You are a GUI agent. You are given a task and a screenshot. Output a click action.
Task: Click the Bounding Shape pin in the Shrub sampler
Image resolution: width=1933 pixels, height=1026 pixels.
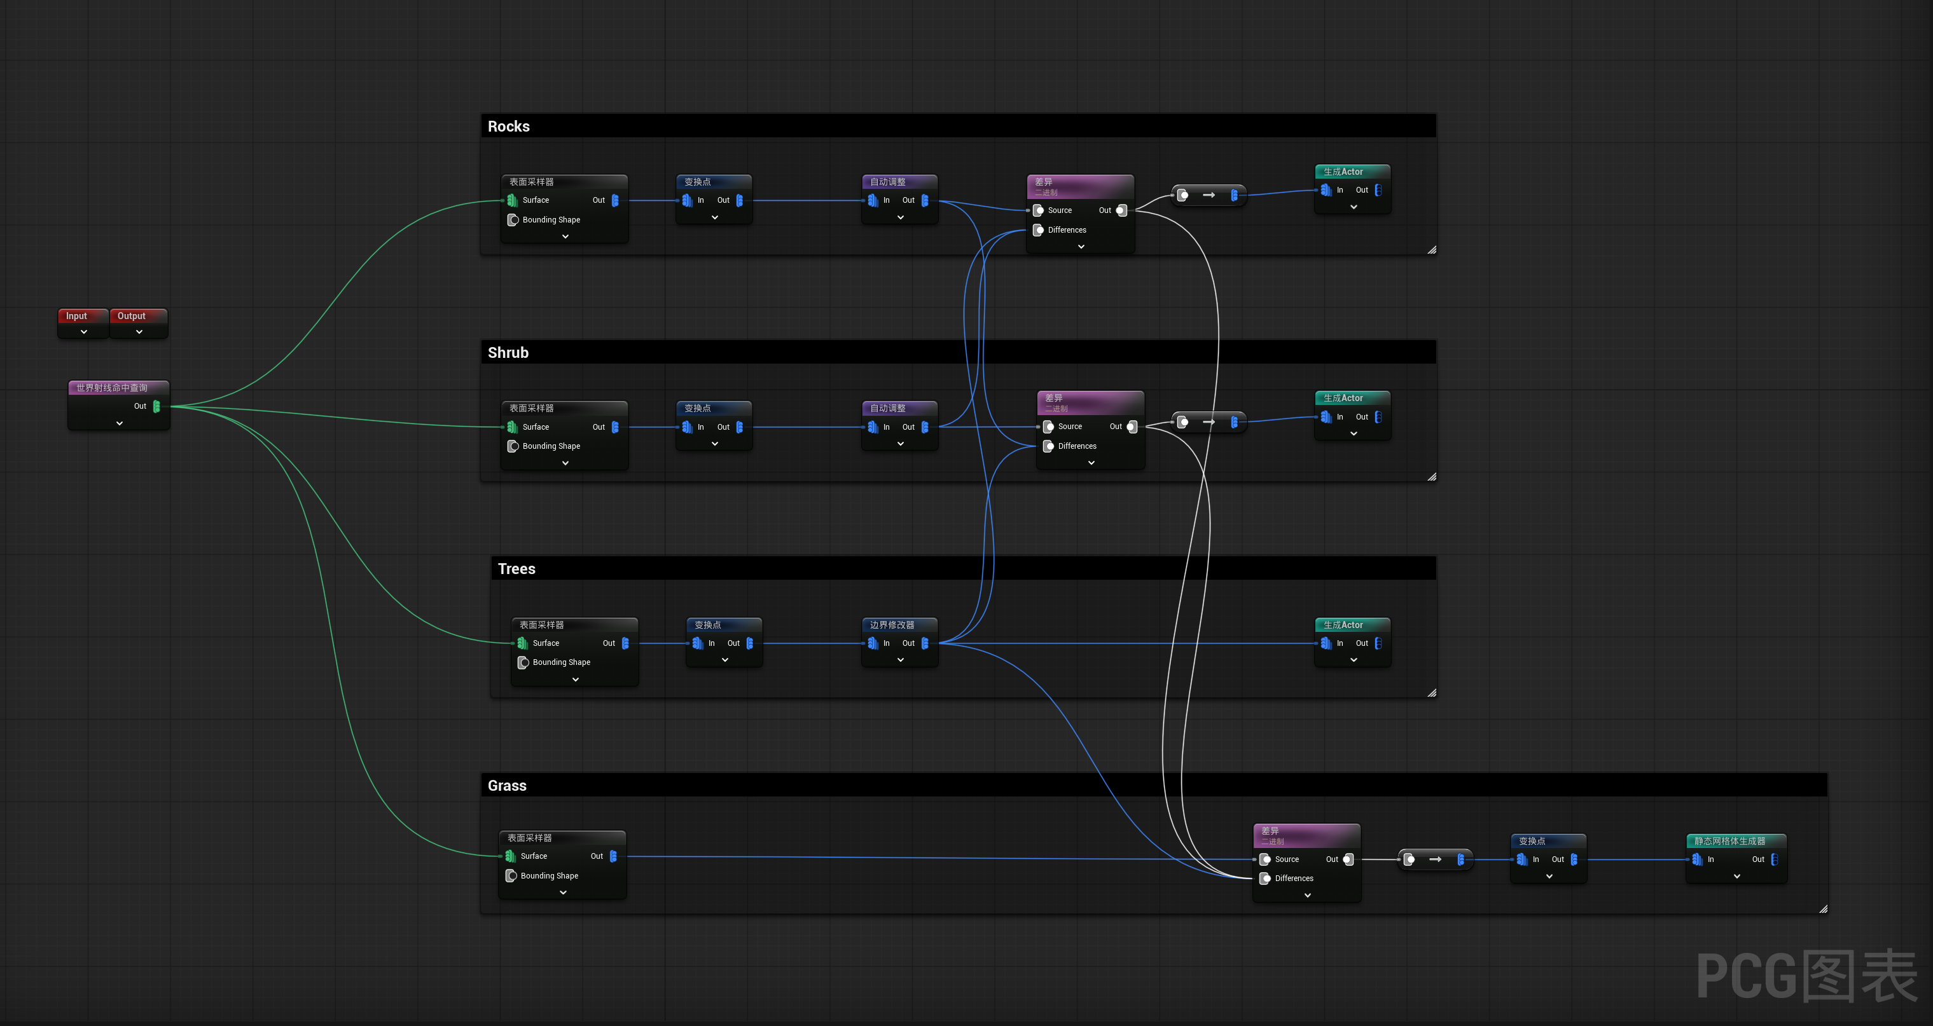pyautogui.click(x=513, y=446)
